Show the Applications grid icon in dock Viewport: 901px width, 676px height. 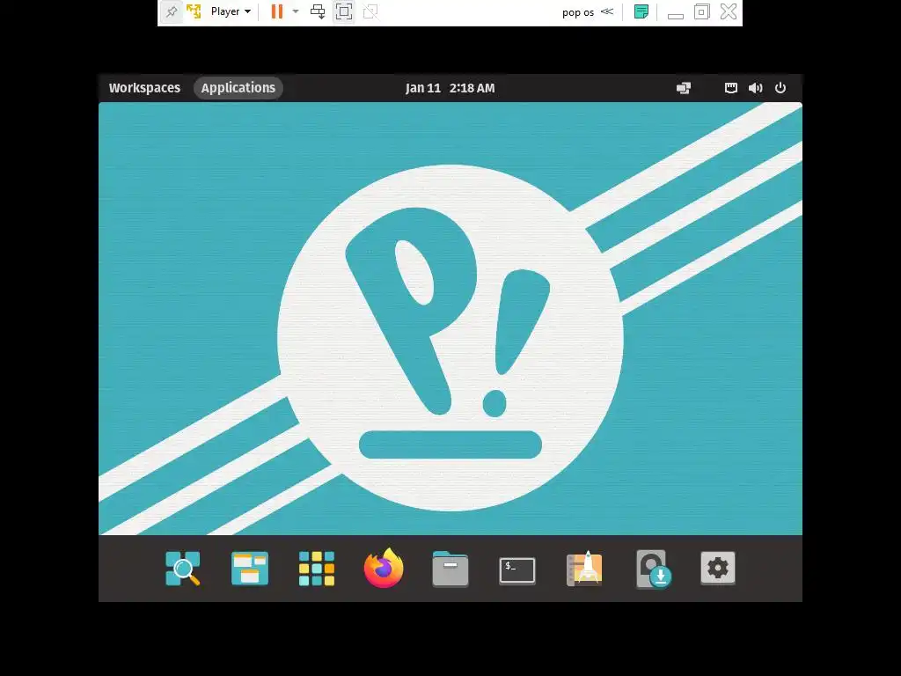(x=317, y=569)
